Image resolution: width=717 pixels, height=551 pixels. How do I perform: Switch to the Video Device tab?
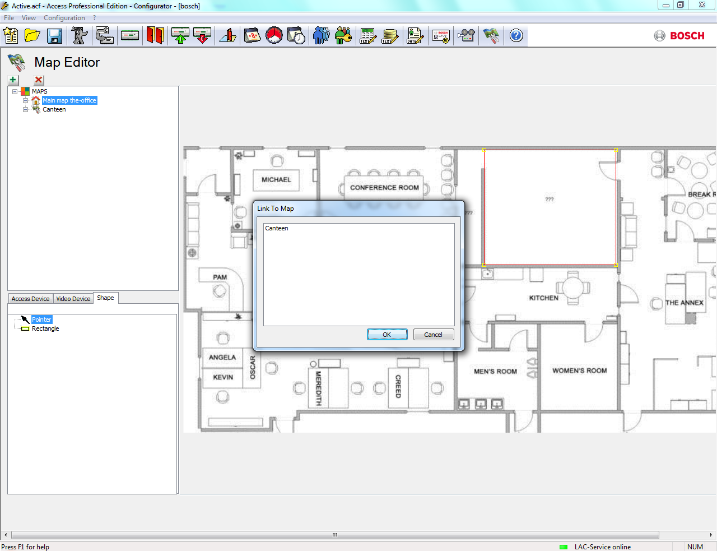(73, 299)
